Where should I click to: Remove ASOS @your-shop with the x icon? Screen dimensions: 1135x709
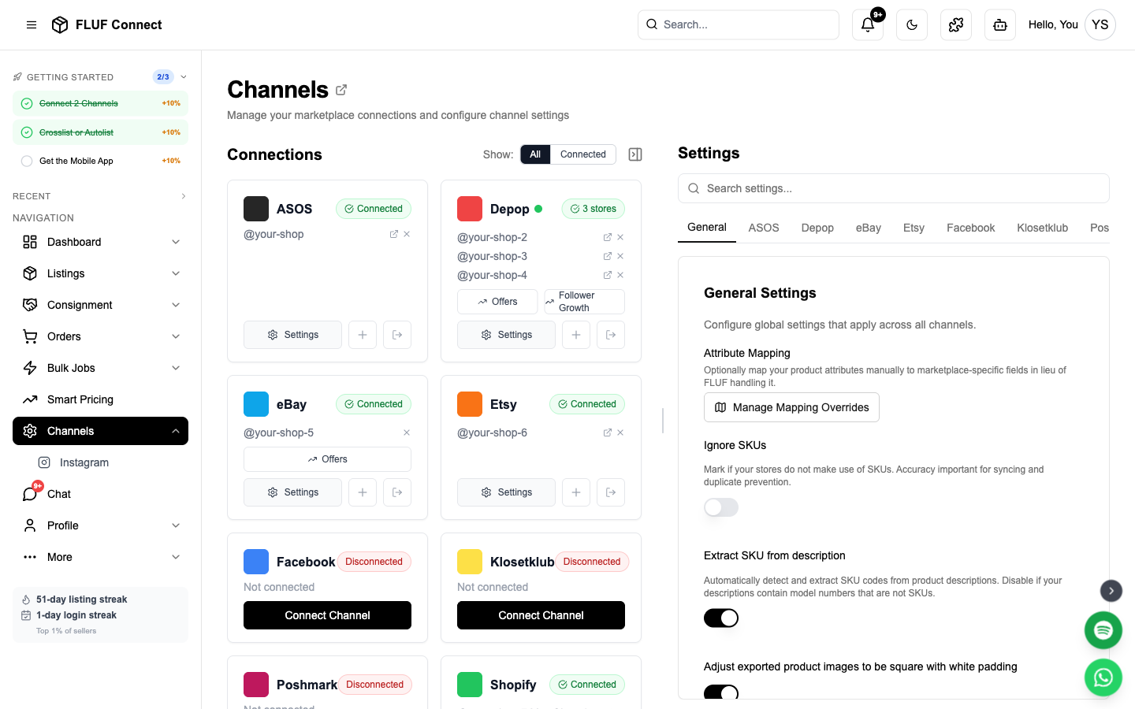click(407, 234)
